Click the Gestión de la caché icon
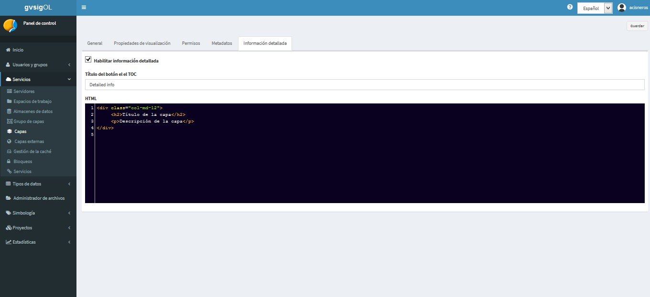Screen dimensions: 650x297 pos(10,152)
